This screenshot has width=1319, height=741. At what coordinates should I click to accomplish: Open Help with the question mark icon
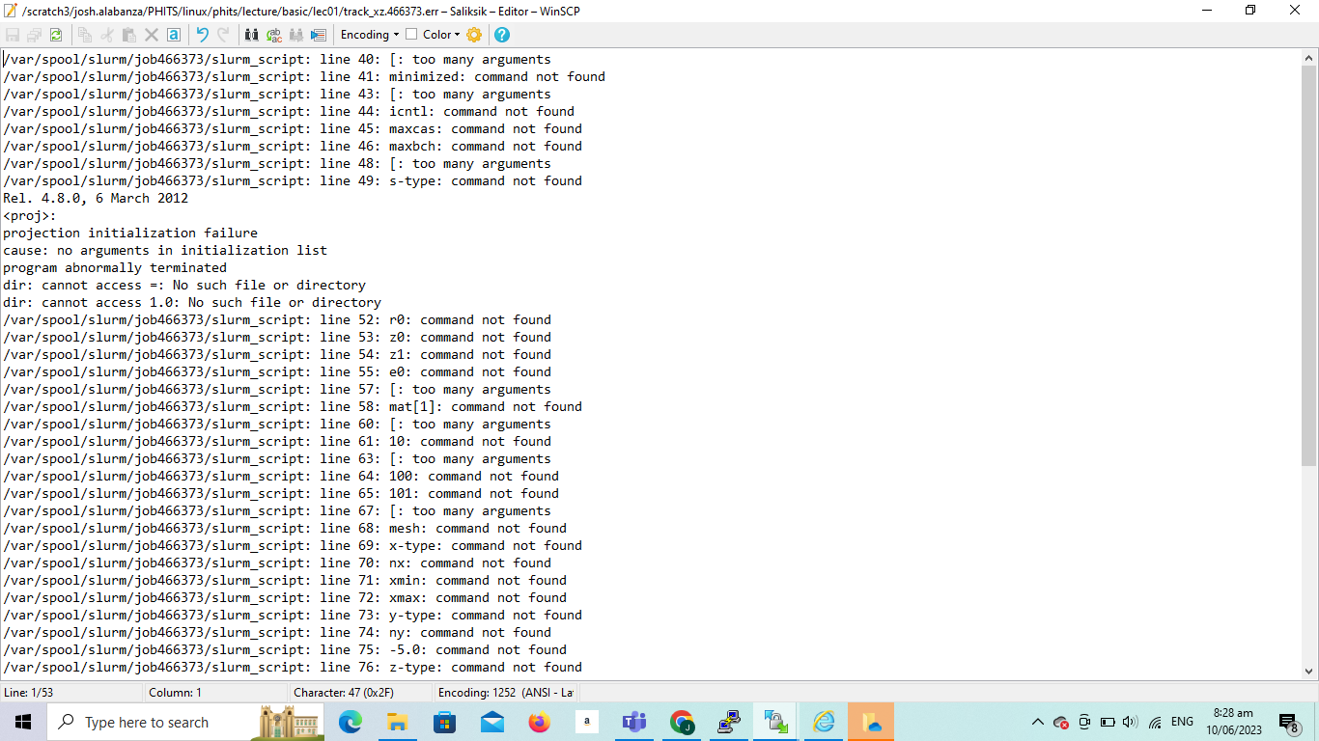500,34
